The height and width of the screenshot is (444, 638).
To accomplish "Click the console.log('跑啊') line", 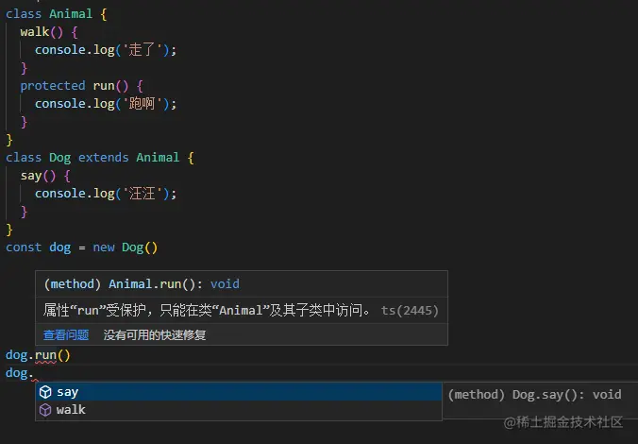I will pyautogui.click(x=106, y=104).
